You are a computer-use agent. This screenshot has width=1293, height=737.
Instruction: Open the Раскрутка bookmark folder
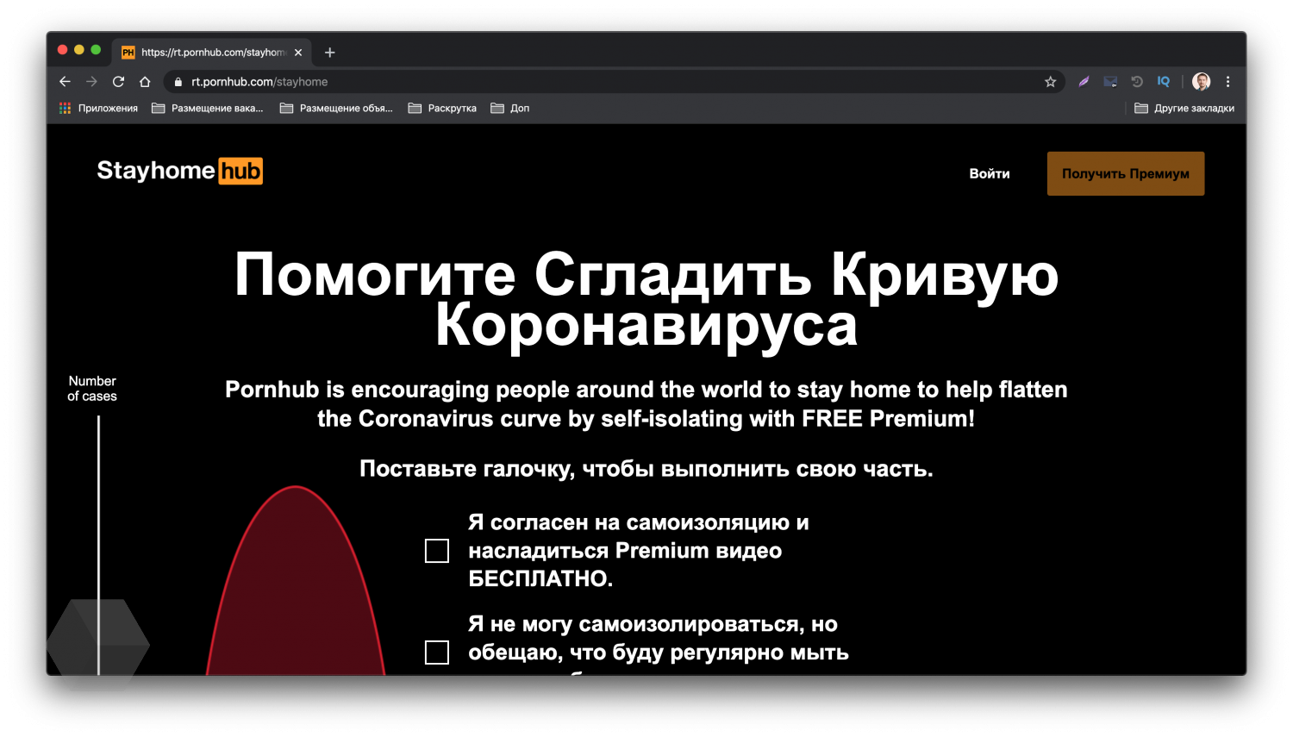pyautogui.click(x=442, y=108)
